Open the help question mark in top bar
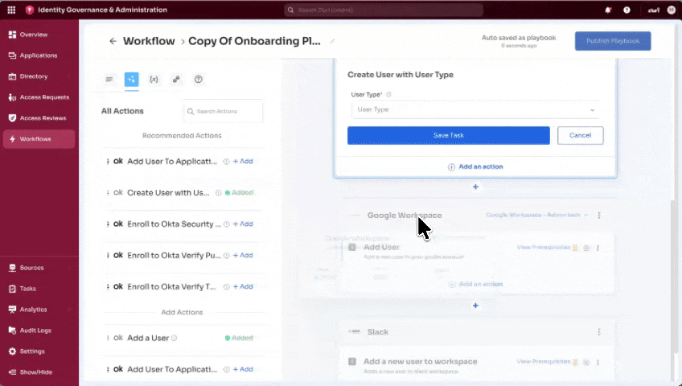This screenshot has height=386, width=682. (x=627, y=10)
